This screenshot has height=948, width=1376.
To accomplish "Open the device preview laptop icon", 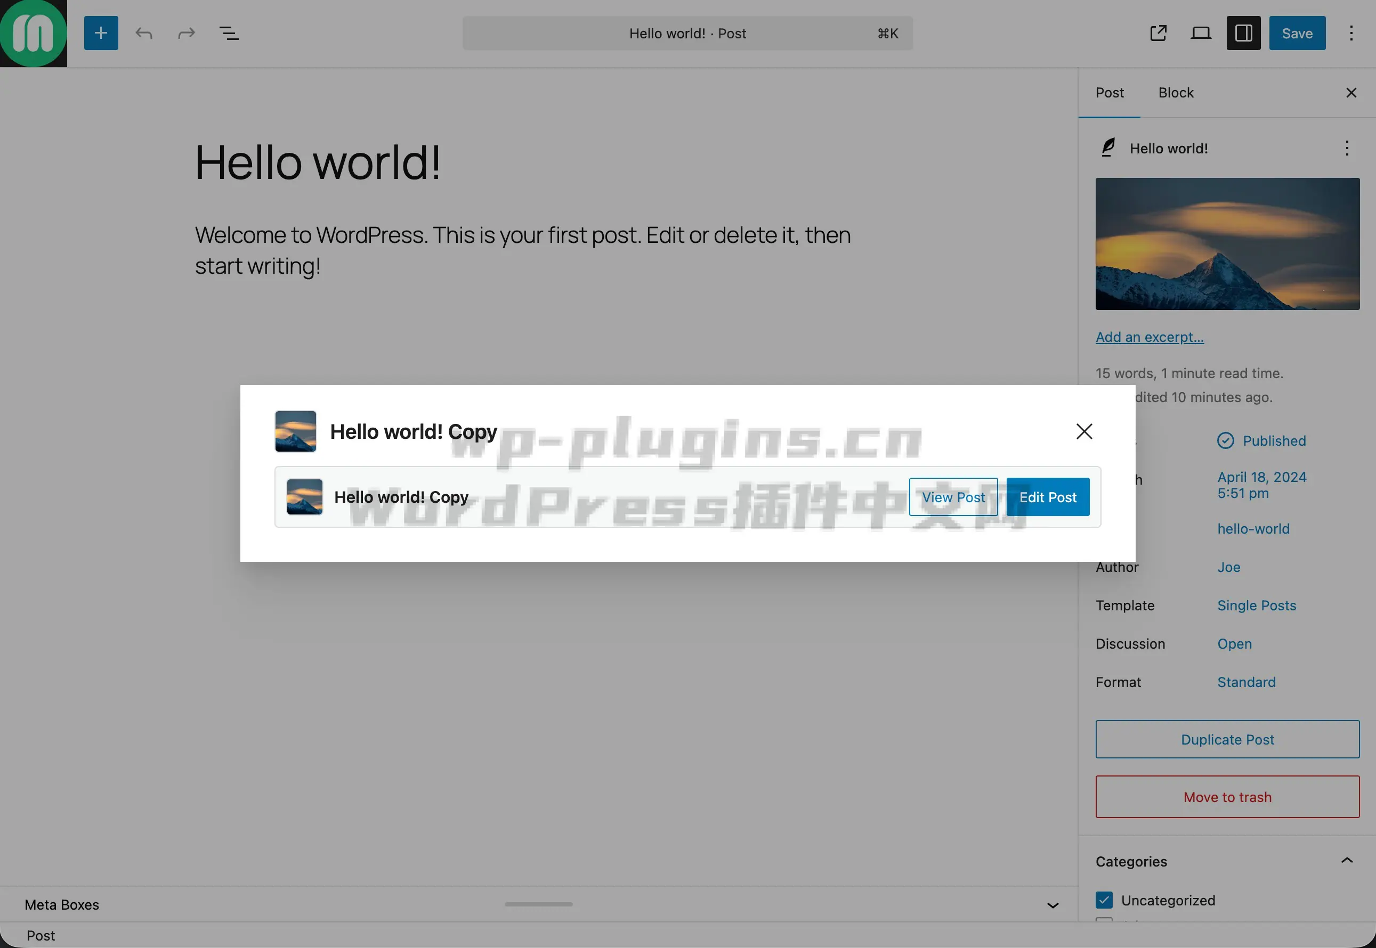I will pos(1201,33).
